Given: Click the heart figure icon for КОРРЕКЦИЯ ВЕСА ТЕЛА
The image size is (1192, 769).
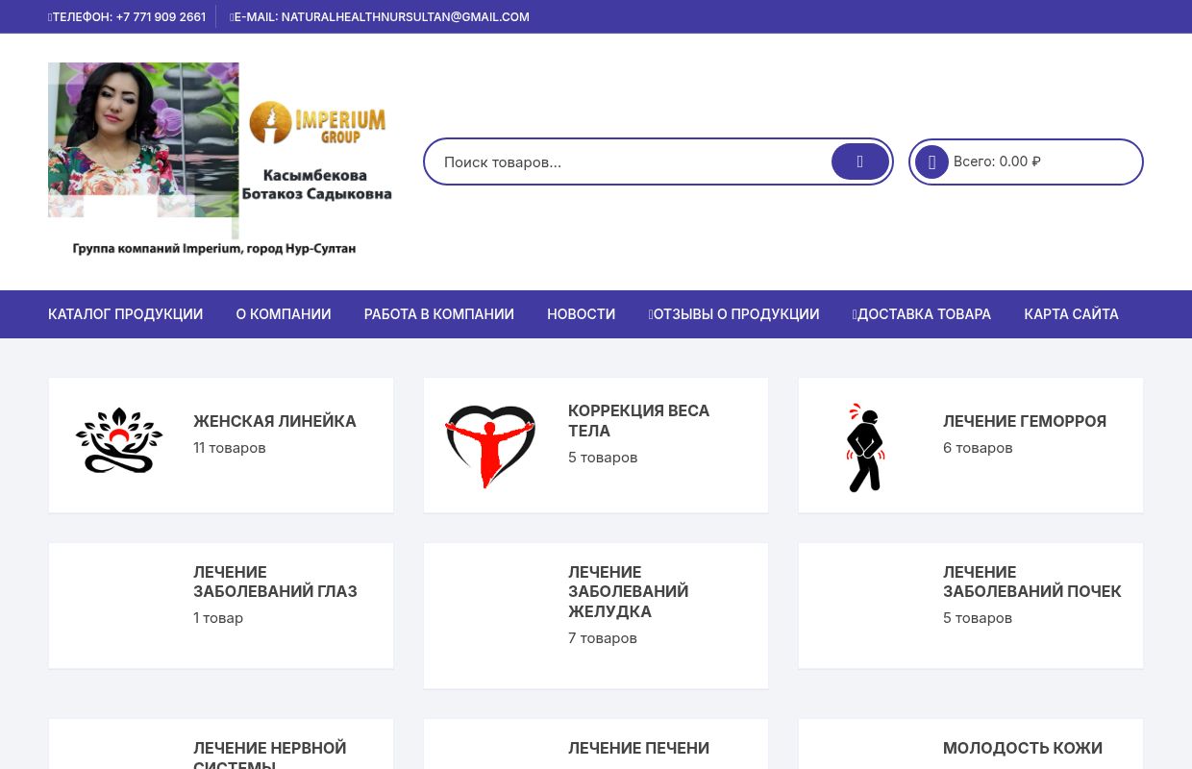Looking at the screenshot, I should tap(490, 446).
